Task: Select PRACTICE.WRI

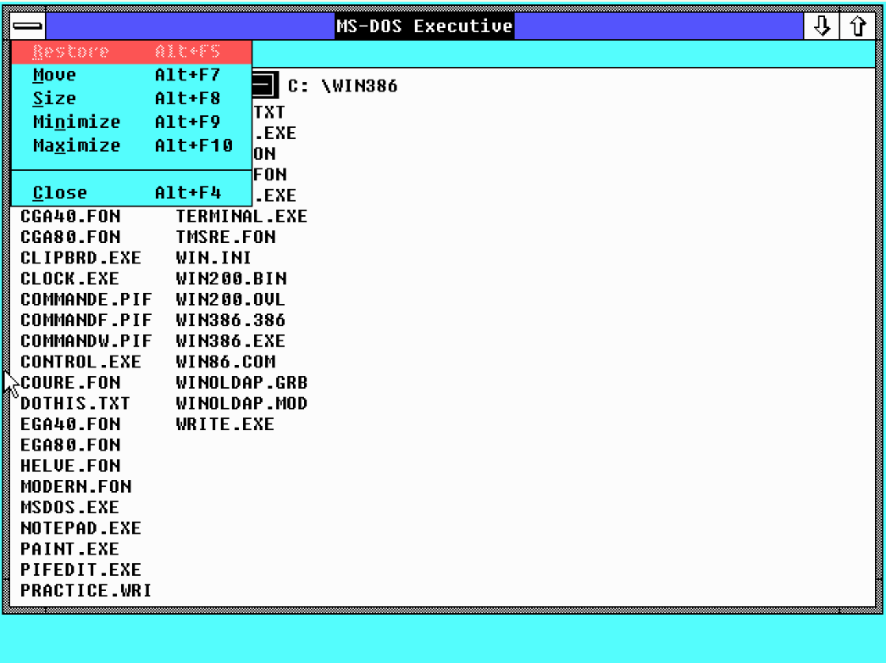Action: (85, 590)
